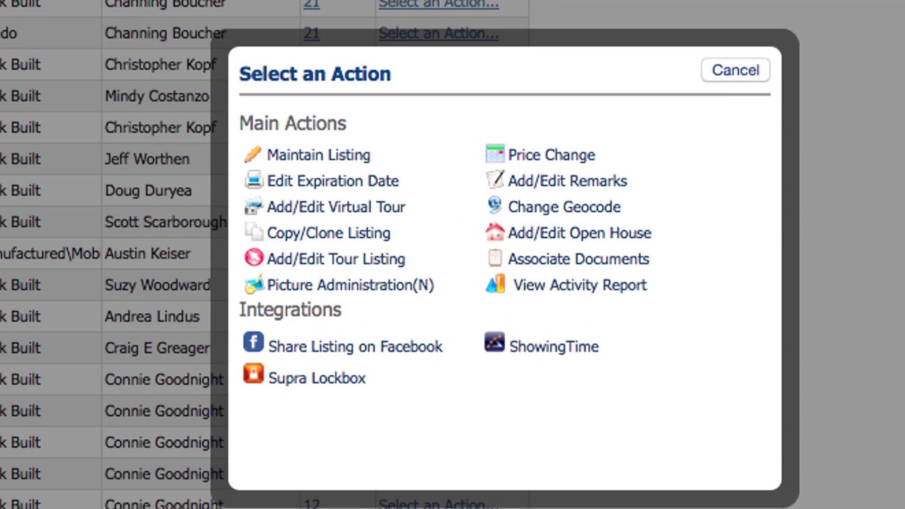Click the Add/Edit Open House icon
The image size is (905, 509).
[495, 233]
